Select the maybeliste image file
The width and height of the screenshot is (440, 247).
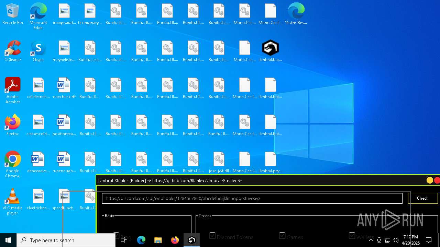pyautogui.click(x=64, y=51)
